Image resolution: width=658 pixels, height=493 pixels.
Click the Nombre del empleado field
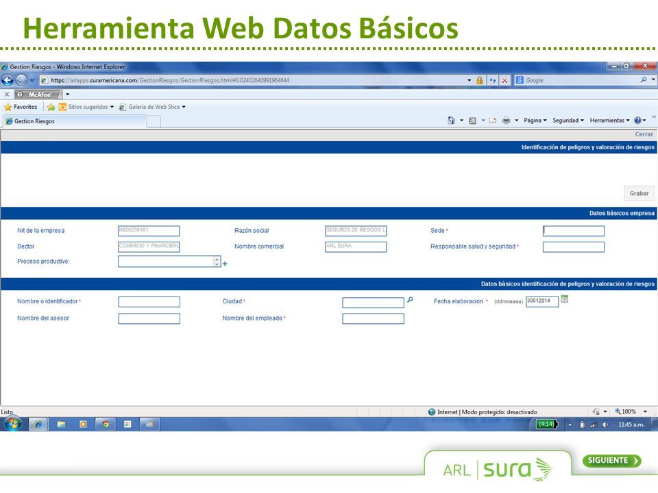coord(373,318)
